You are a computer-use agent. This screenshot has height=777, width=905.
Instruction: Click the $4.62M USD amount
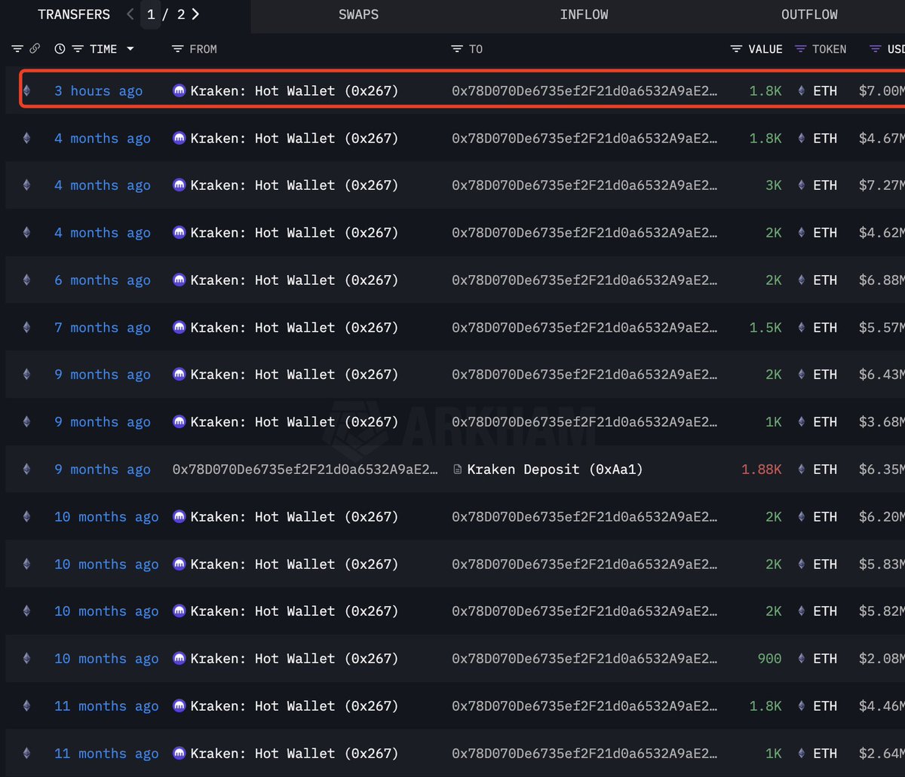click(x=881, y=233)
